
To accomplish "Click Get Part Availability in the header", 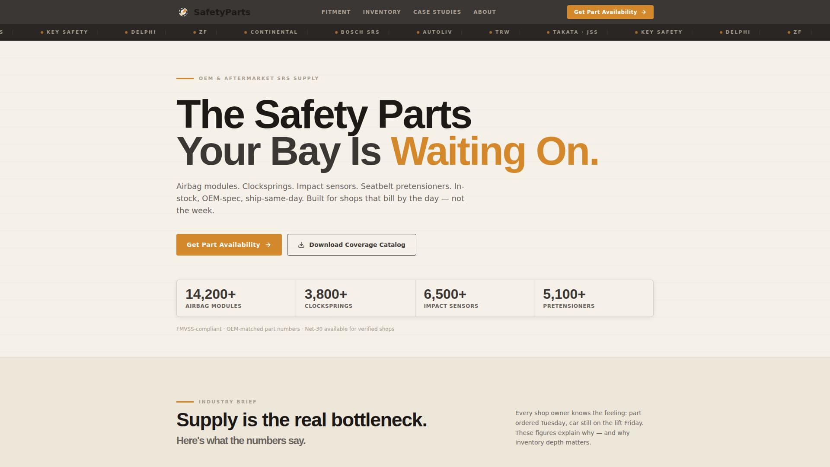I will 610,12.
